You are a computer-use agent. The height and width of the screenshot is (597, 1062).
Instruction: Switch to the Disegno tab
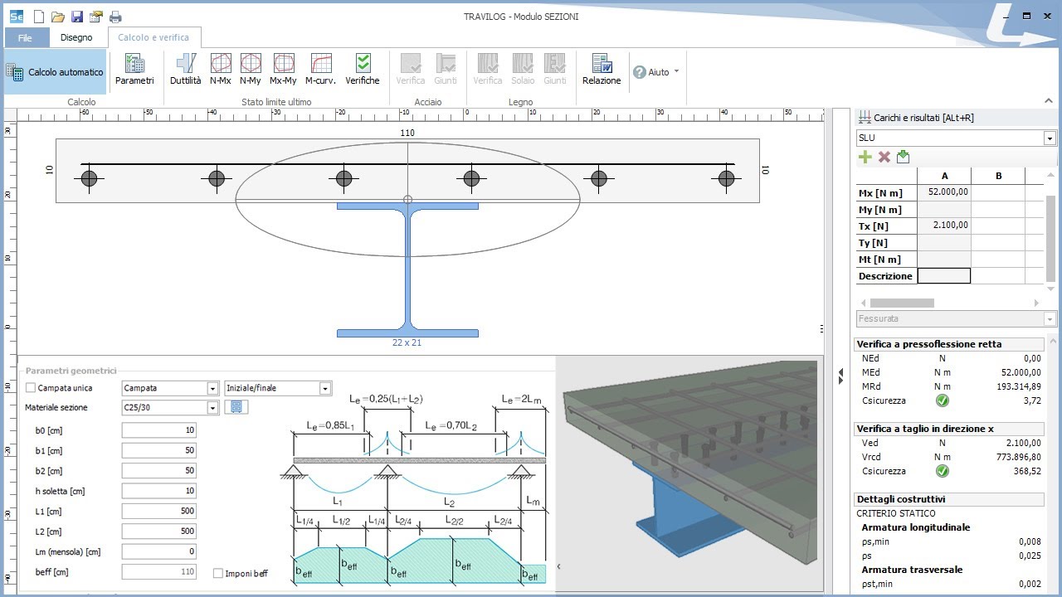(x=78, y=37)
